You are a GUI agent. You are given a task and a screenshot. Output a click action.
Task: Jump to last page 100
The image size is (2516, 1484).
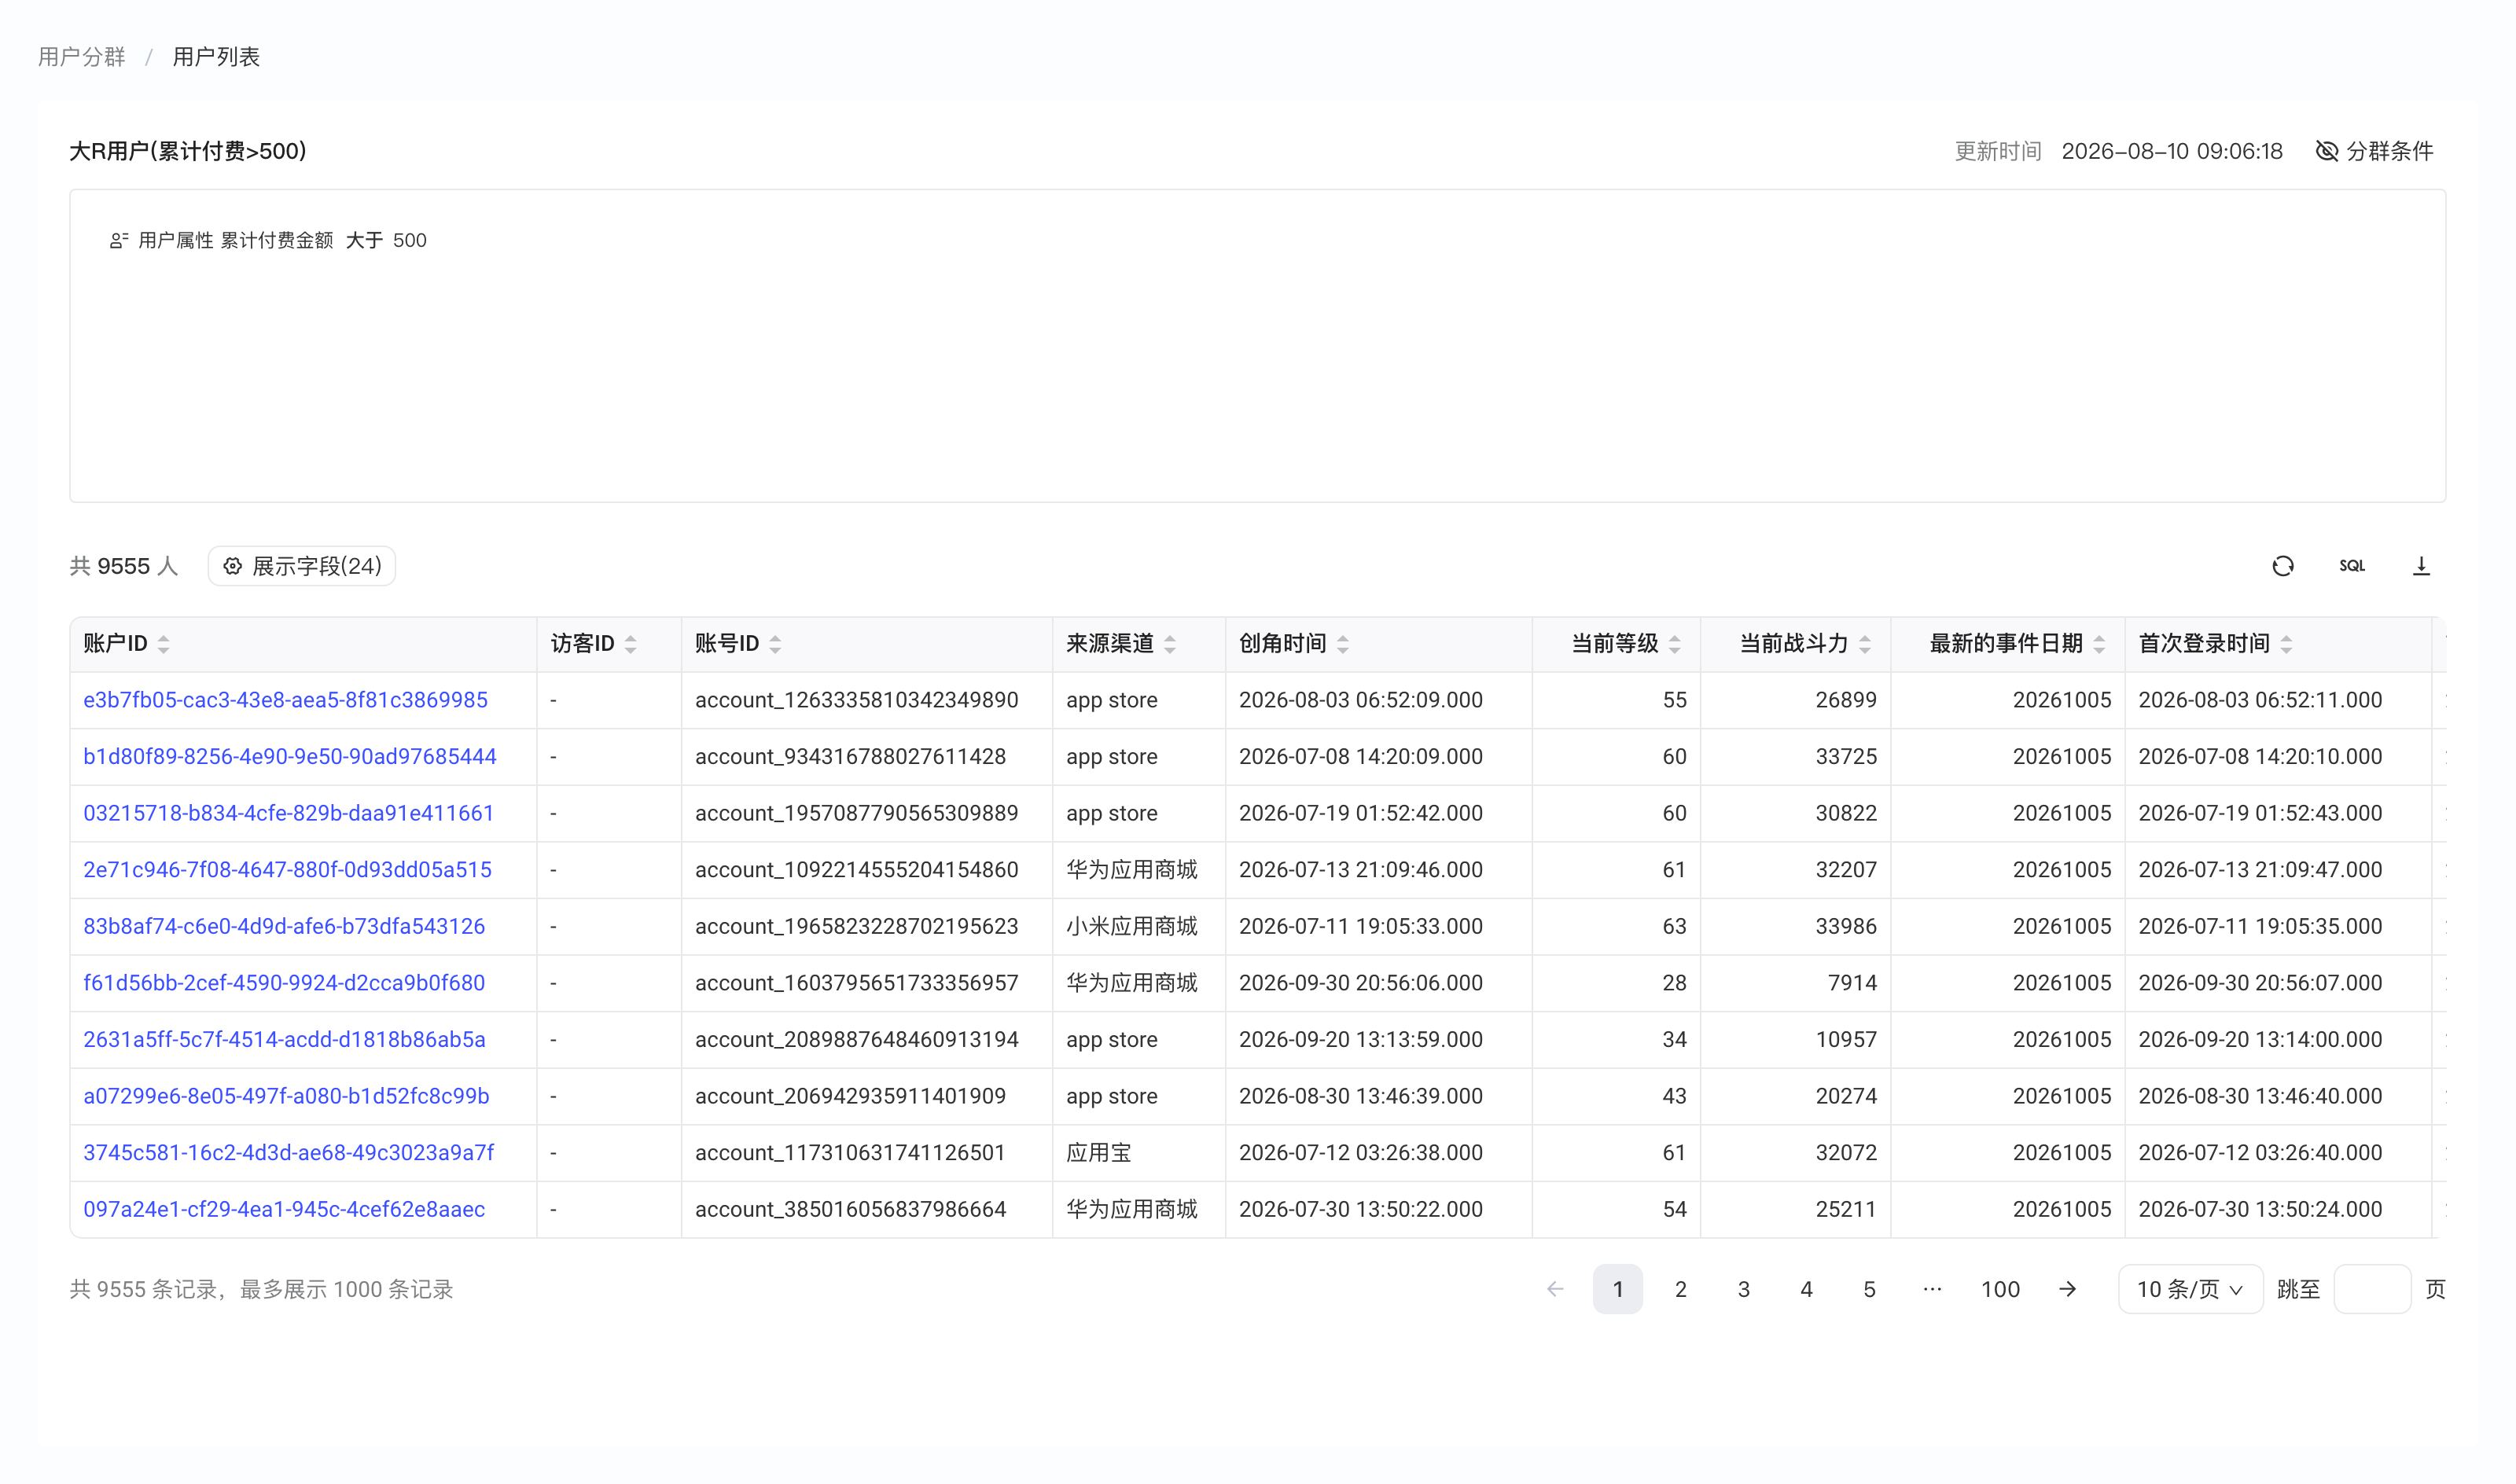point(2000,1289)
